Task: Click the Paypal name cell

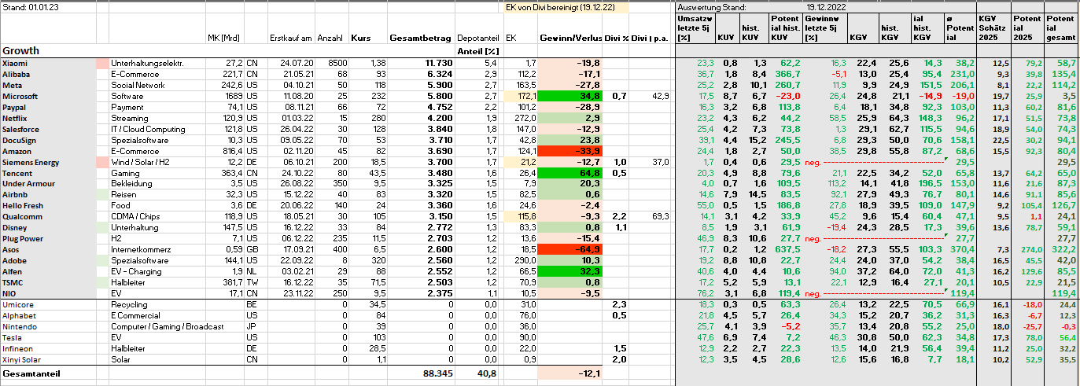Action: pyautogui.click(x=47, y=107)
